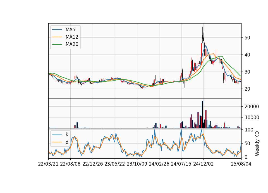Click the green MA20 legend line sample
The image size is (268, 193).
pyautogui.click(x=57, y=44)
